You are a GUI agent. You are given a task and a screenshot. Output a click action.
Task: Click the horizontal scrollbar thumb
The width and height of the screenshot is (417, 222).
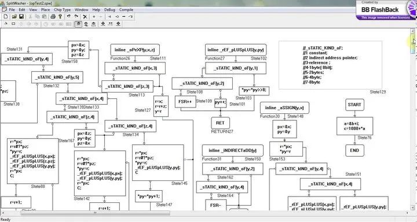click(x=95, y=213)
